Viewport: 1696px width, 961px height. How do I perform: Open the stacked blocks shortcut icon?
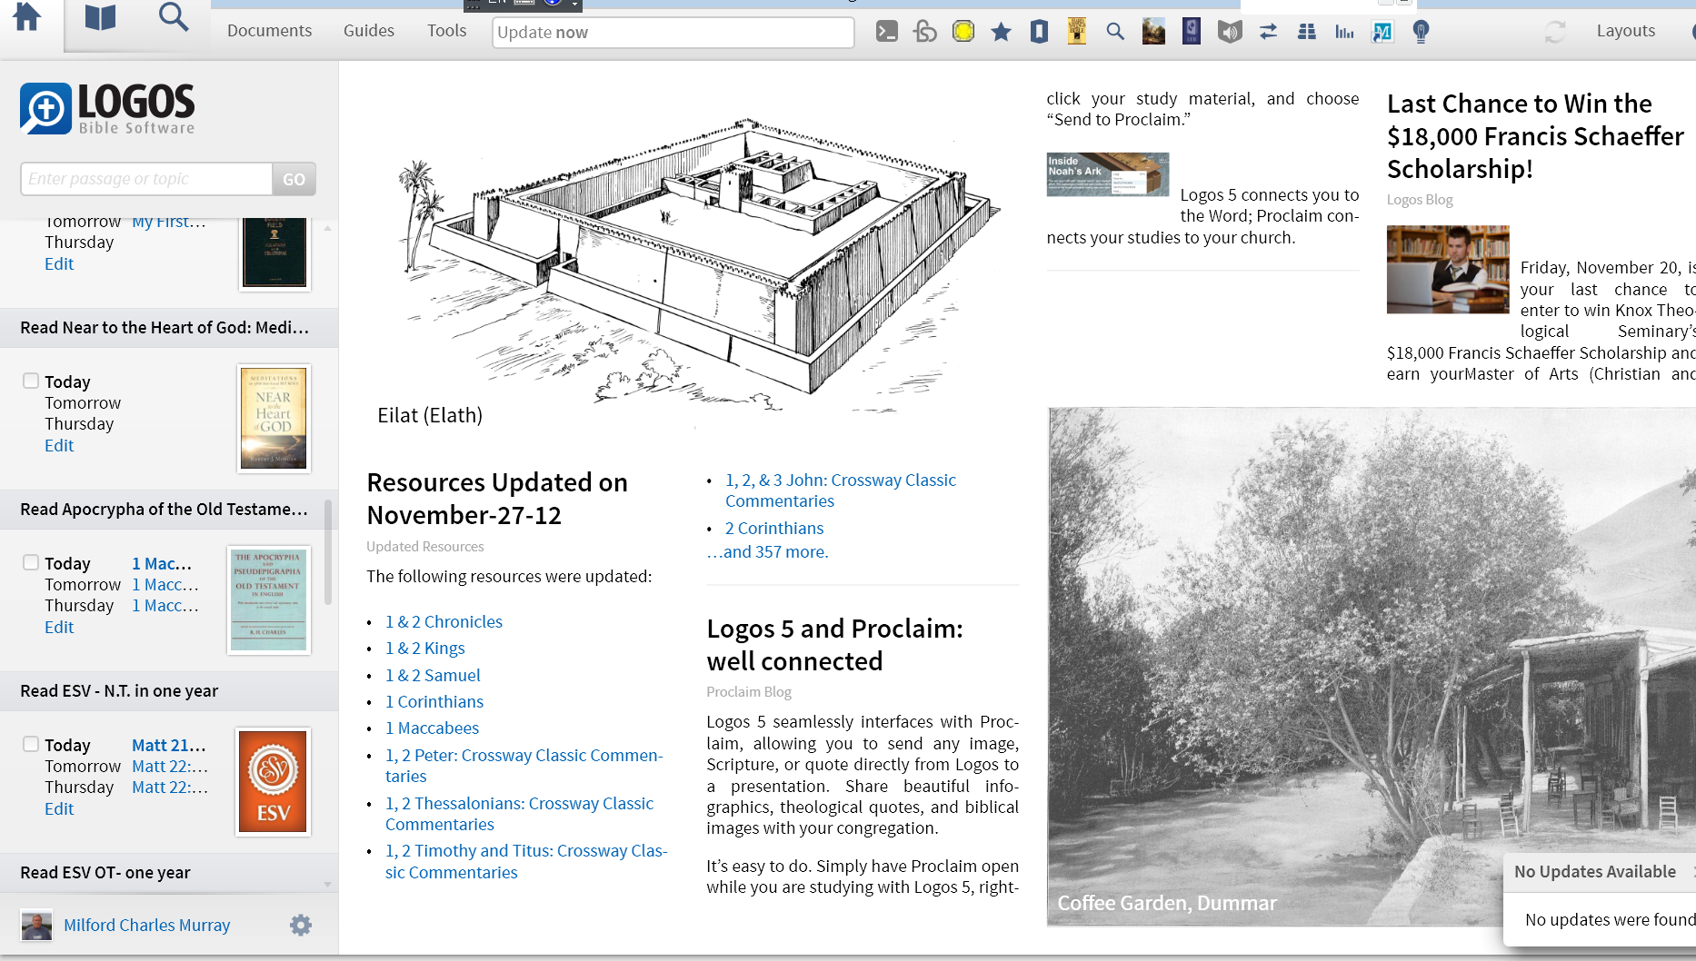(1307, 32)
